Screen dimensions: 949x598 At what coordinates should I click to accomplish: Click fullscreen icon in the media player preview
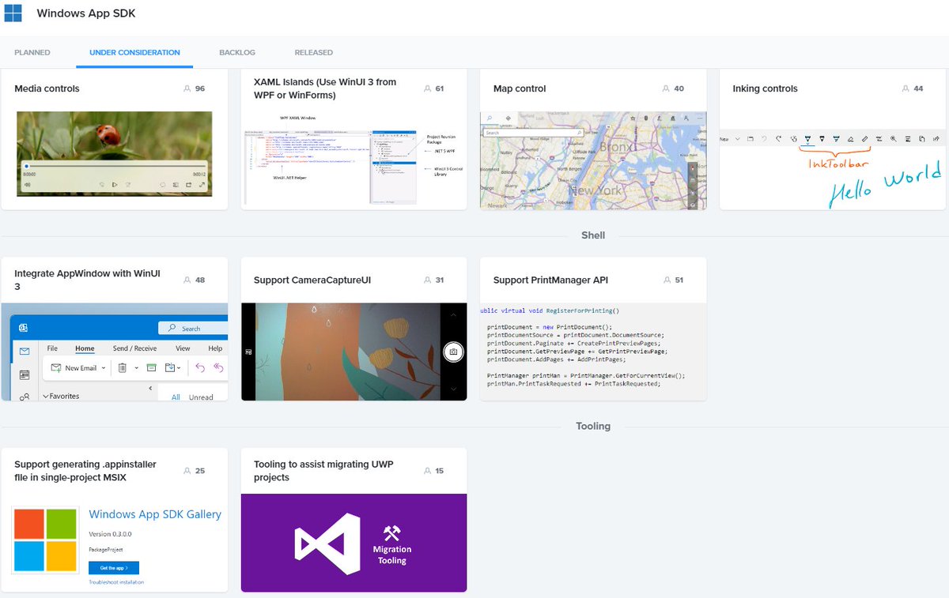(202, 185)
